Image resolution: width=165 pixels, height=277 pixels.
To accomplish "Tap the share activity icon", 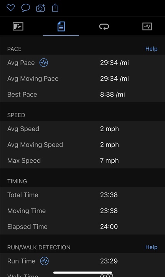I will tap(55, 8).
